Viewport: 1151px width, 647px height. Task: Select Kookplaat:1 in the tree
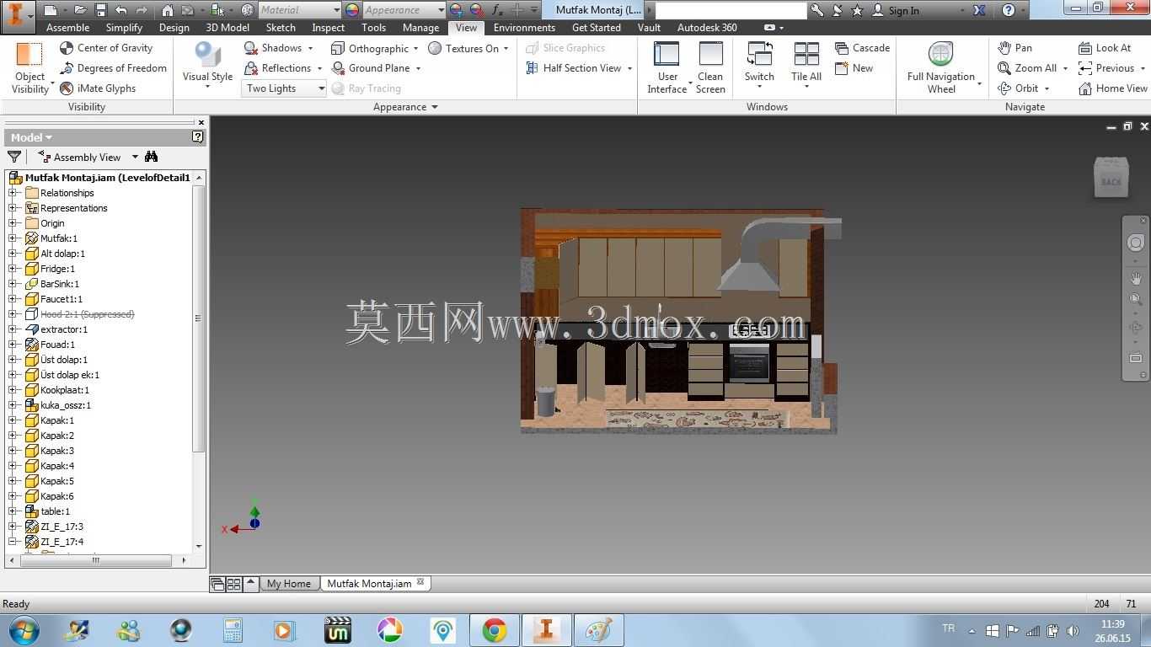[65, 390]
